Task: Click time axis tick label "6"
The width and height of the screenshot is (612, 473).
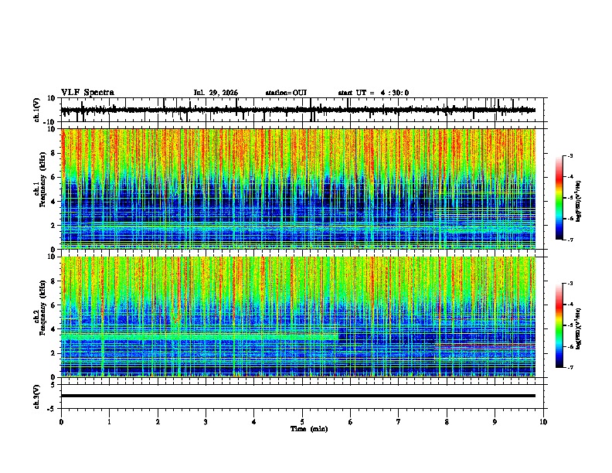Action: coord(351,422)
